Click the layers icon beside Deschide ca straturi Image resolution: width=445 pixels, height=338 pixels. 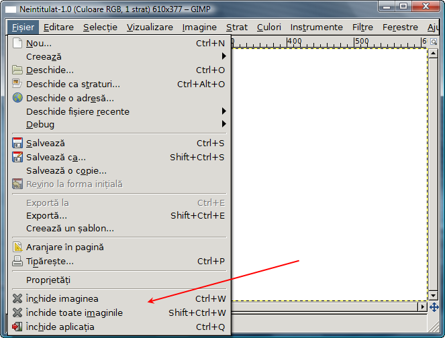(x=17, y=84)
